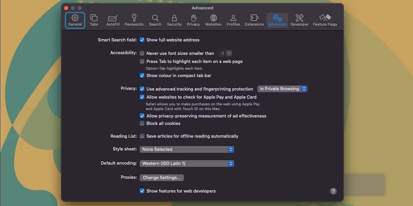This screenshot has height=206, width=413.
Task: Enable Never use font sizes smaller than
Action: point(142,53)
